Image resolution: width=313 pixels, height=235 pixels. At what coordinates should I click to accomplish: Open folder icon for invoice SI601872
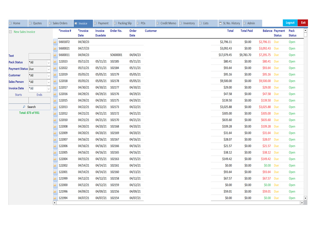(x=55, y=42)
